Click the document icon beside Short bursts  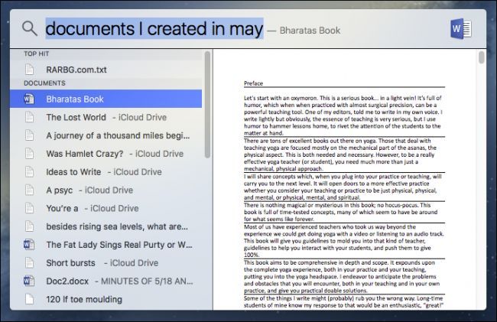(x=30, y=263)
